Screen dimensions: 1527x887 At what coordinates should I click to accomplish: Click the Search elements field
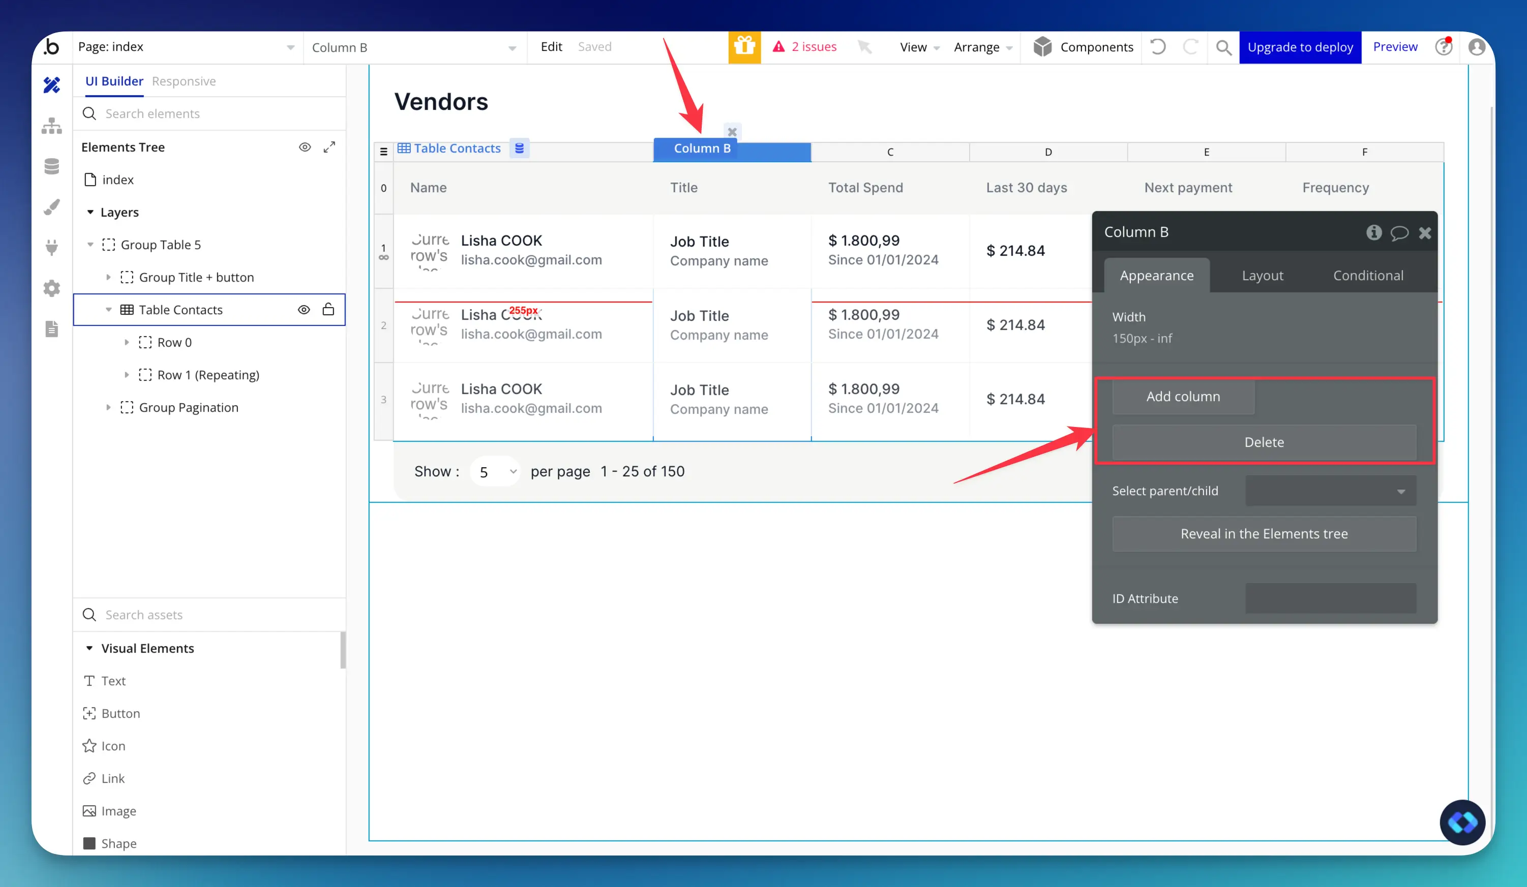pos(209,114)
